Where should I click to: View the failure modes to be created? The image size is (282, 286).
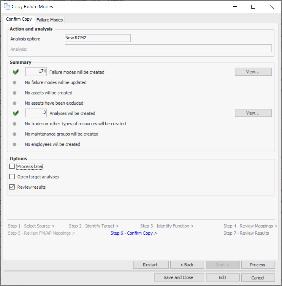point(253,72)
